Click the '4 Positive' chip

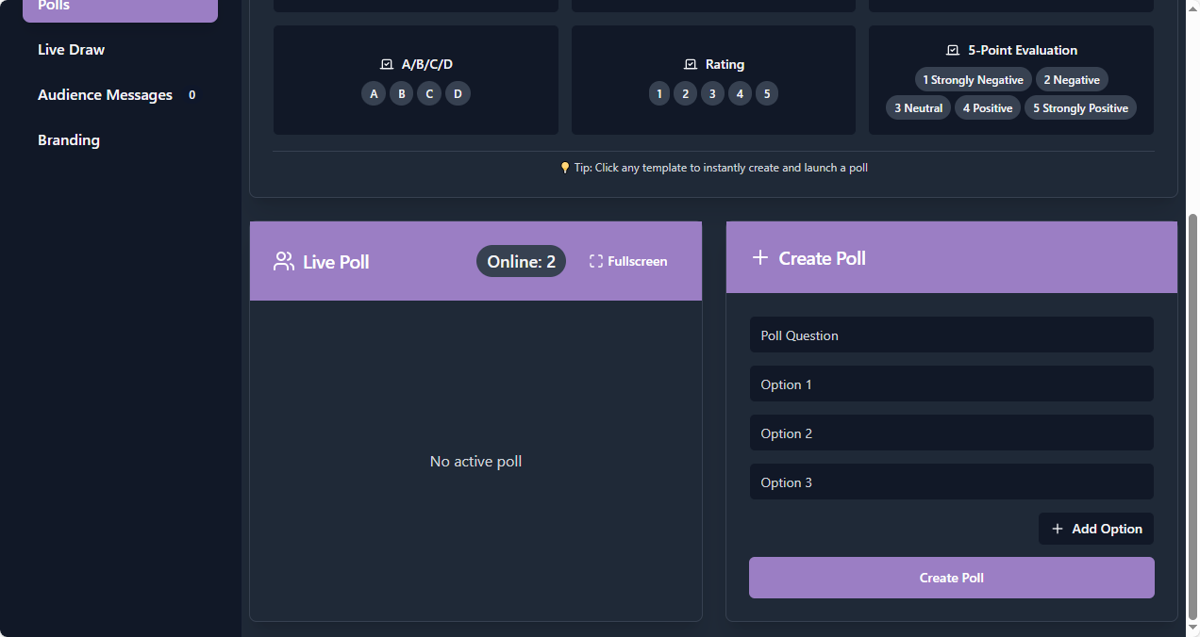click(x=988, y=108)
